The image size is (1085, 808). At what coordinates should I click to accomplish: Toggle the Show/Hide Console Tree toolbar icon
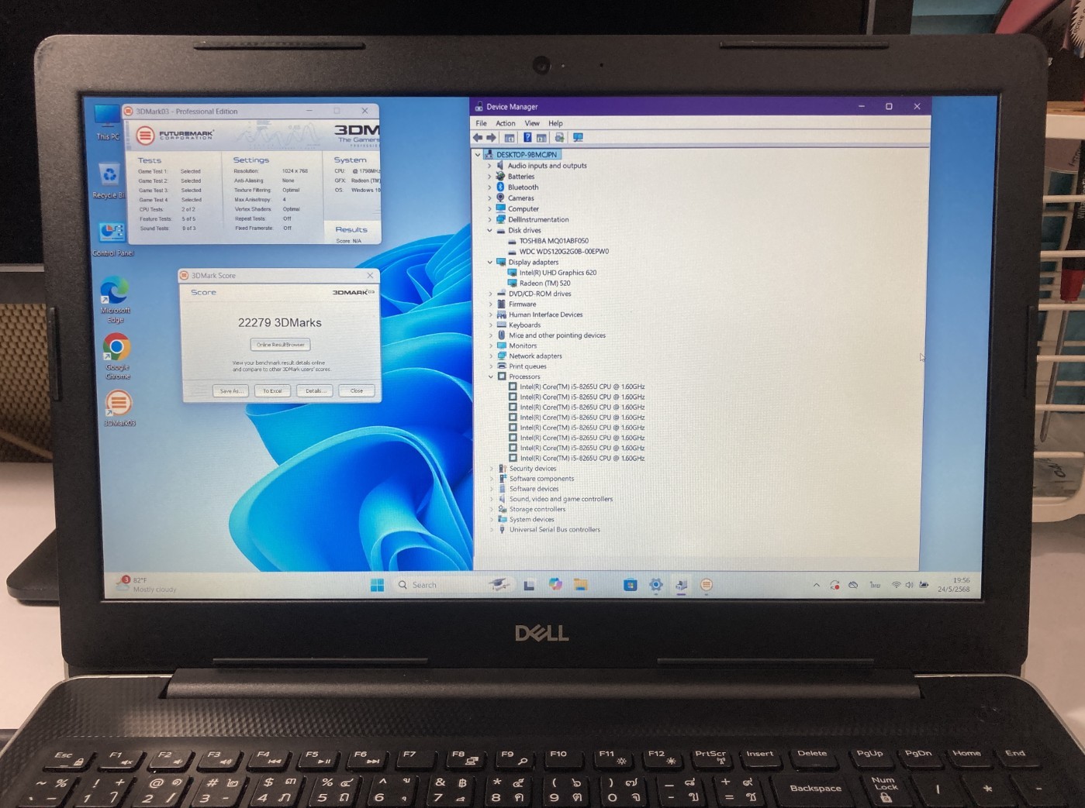(x=510, y=138)
